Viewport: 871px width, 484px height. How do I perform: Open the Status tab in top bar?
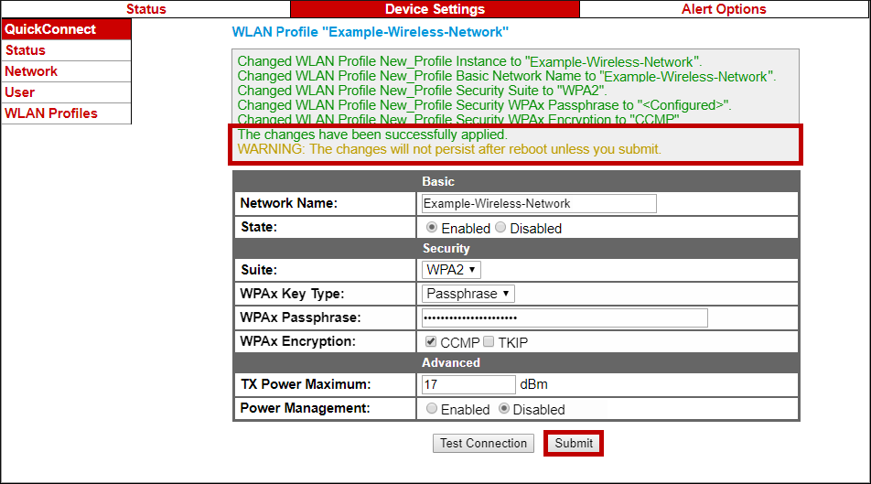[x=145, y=9]
